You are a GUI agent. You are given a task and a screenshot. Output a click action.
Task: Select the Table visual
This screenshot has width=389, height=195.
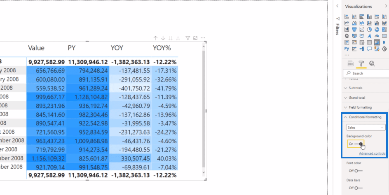coord(369,43)
